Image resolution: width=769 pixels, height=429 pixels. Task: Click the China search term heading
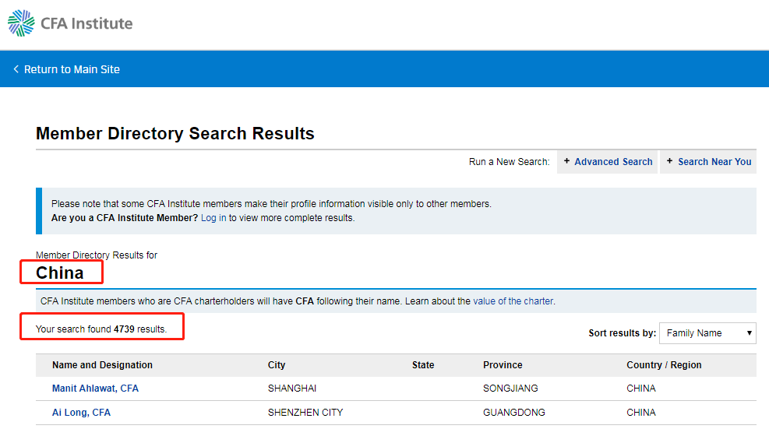(x=60, y=273)
